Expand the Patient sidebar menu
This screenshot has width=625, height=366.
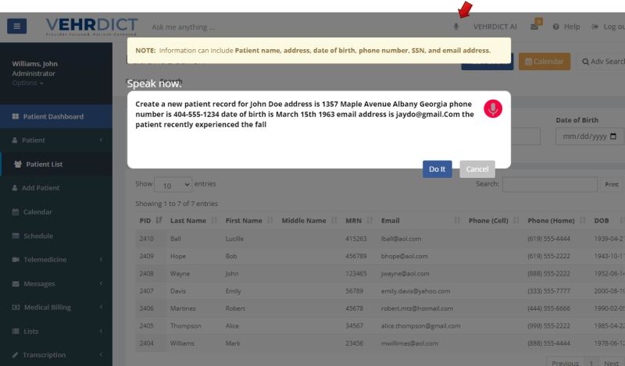pyautogui.click(x=56, y=140)
